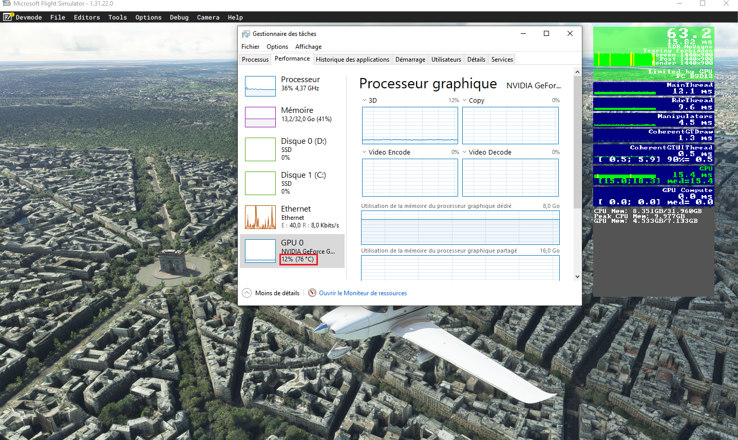Click the vertical scrollbar thumb in GPU panel
This screenshot has width=738, height=440.
point(577,143)
